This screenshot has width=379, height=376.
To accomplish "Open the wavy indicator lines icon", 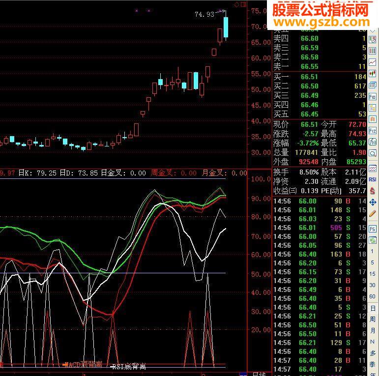I will point(373,168).
